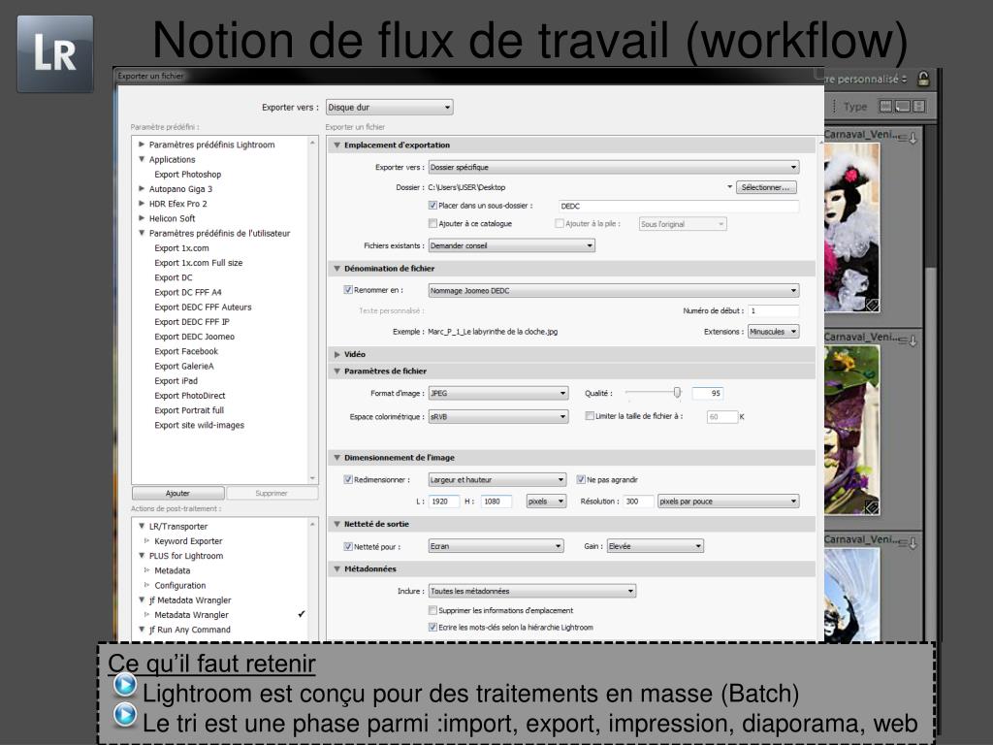
Task: Open Extensions 'Minuscules' dropdown
Action: 773,332
